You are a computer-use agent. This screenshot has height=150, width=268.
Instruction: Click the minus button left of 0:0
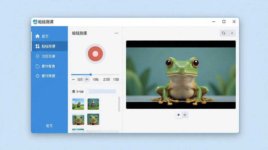[73, 79]
